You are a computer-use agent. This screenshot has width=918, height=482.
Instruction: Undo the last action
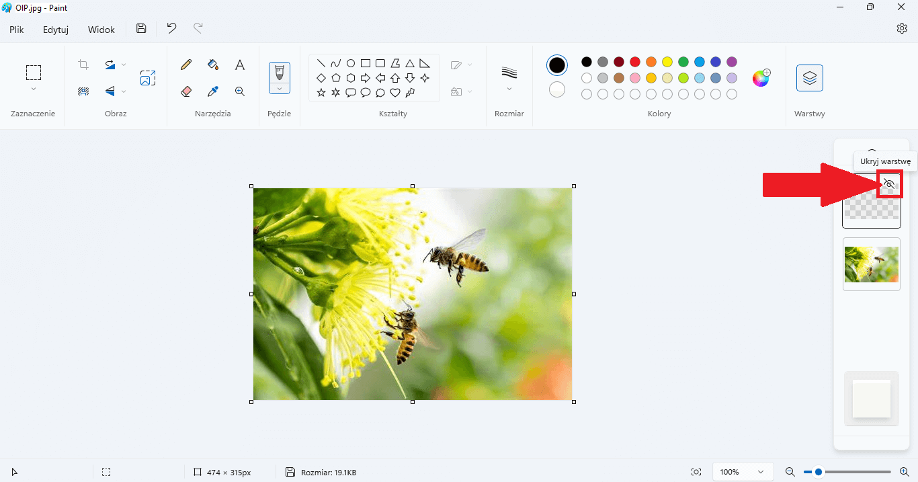click(x=172, y=28)
